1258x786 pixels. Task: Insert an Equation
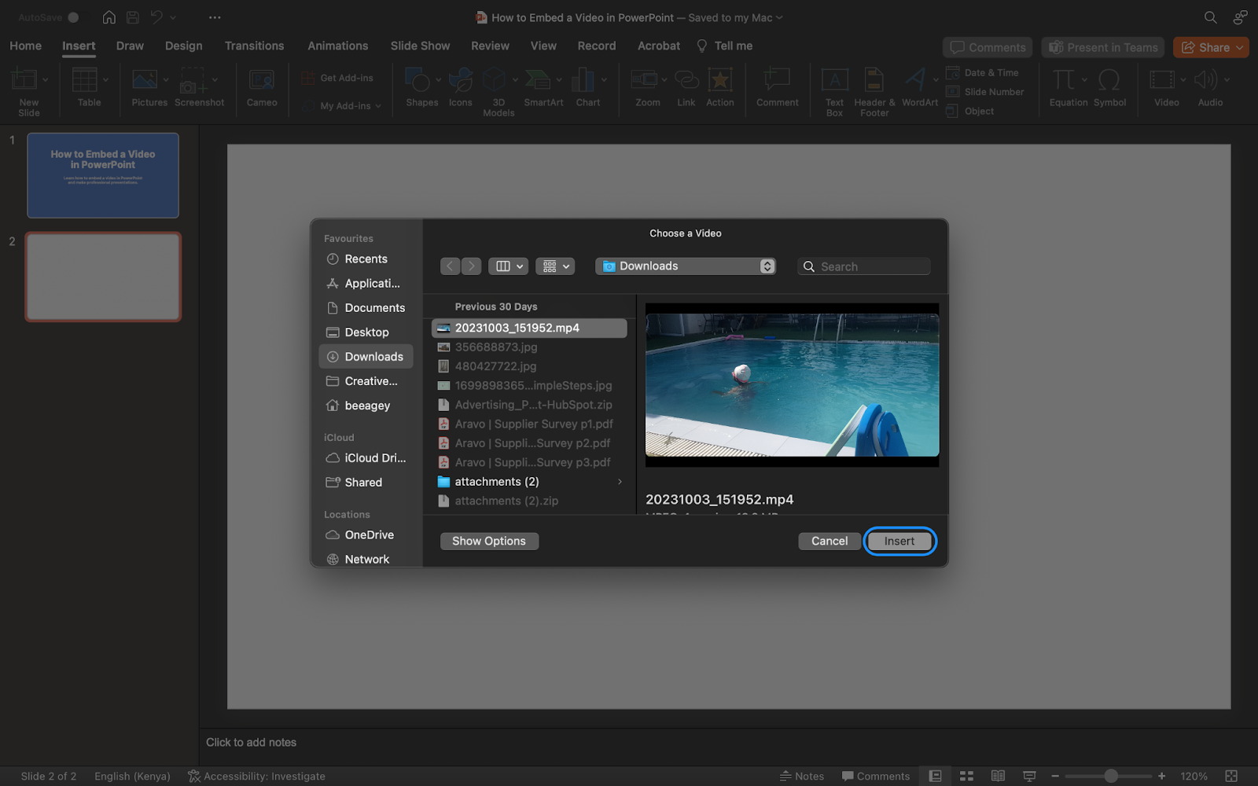[x=1065, y=86]
